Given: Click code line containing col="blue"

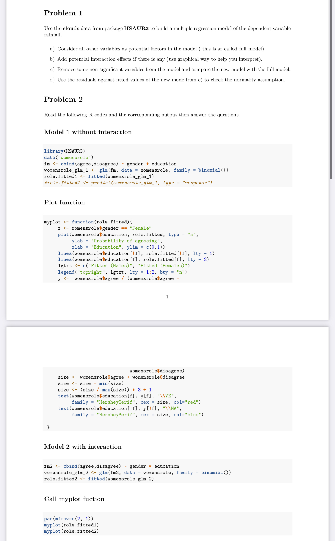Looking at the screenshot, I should pyautogui.click(x=138, y=415).
